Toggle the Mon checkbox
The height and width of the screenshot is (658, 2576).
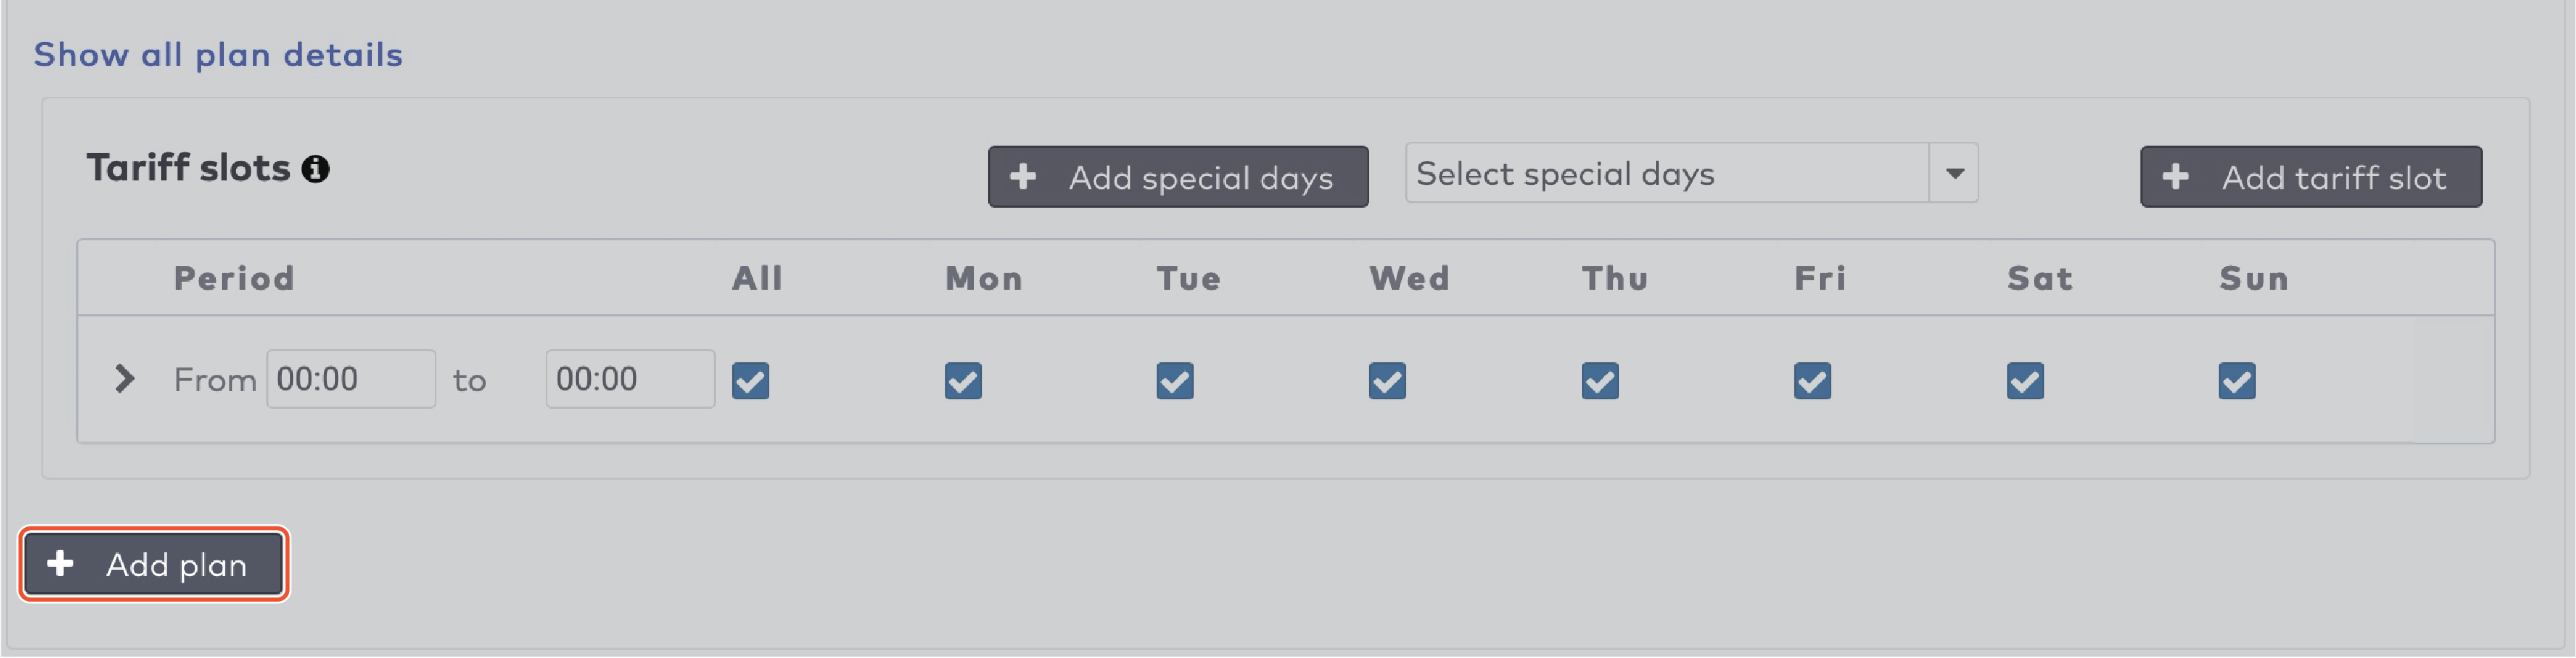tap(963, 381)
